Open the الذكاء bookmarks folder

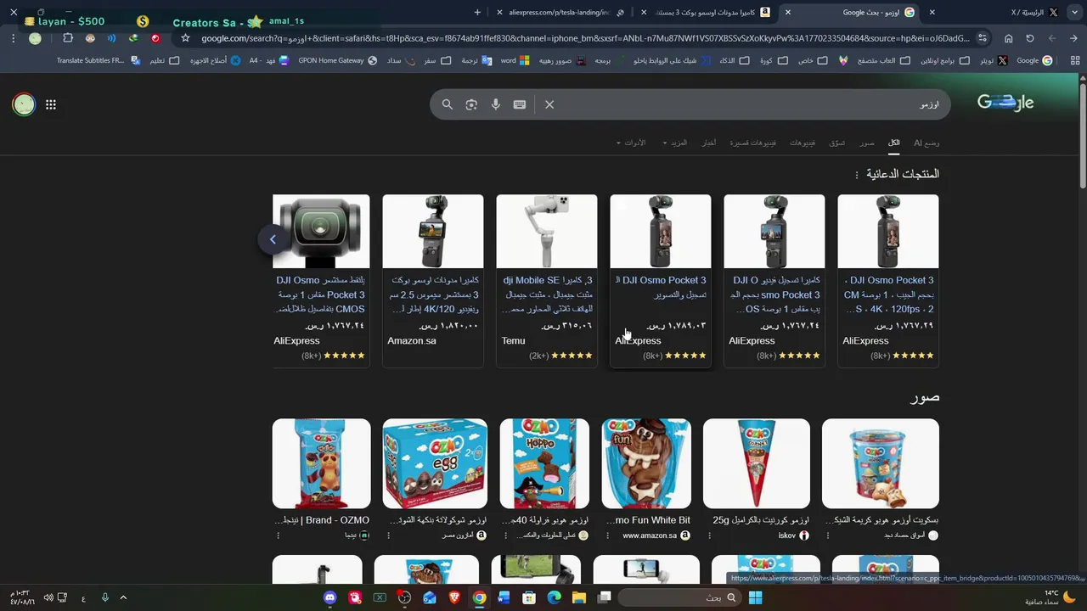coord(735,60)
